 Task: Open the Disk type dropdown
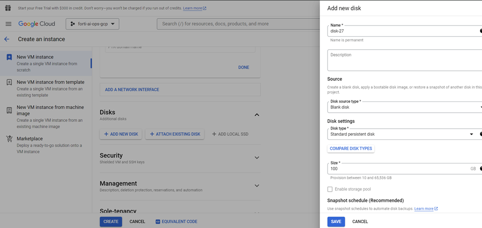coord(471,134)
